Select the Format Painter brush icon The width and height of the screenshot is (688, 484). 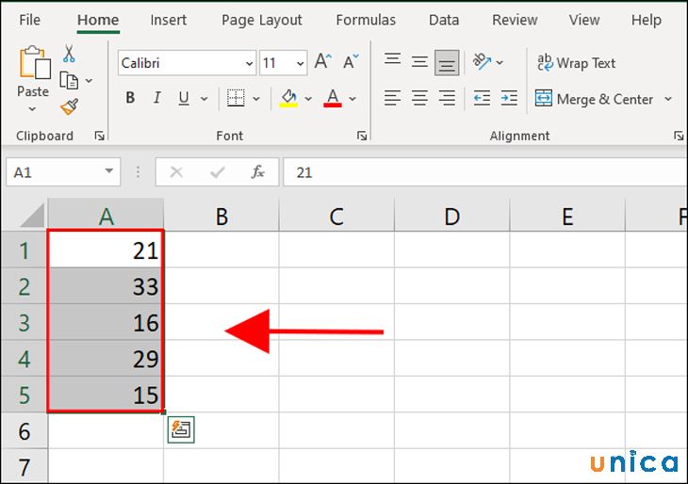click(x=69, y=105)
